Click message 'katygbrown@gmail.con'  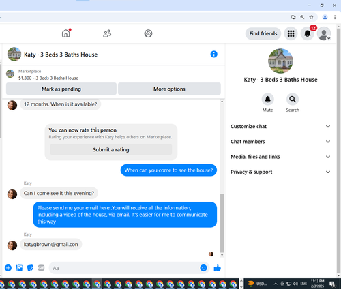pyautogui.click(x=51, y=245)
